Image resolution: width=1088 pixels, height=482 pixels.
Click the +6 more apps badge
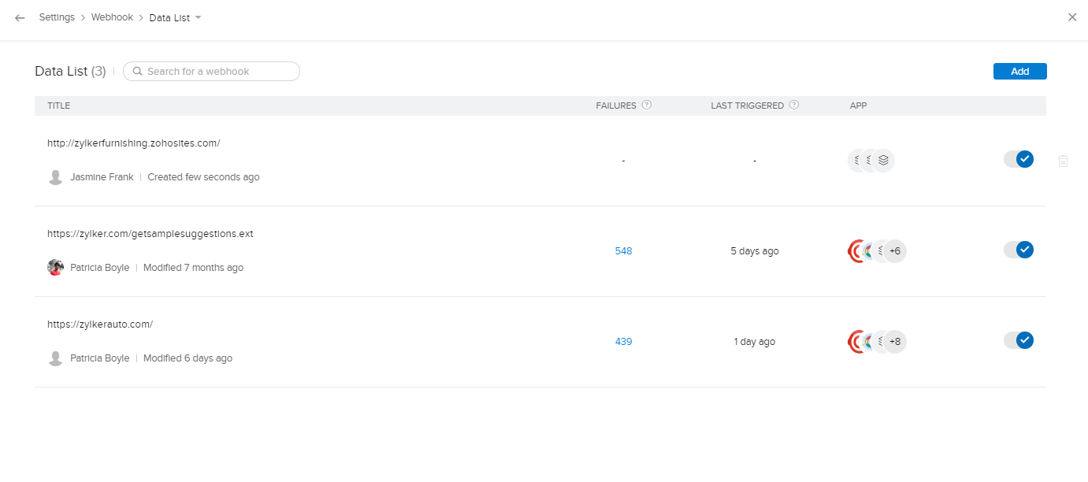point(894,251)
